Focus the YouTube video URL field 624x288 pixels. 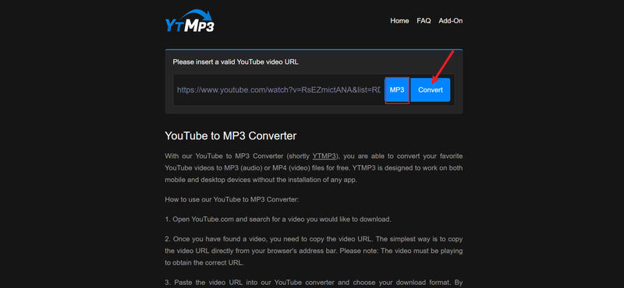click(x=278, y=90)
